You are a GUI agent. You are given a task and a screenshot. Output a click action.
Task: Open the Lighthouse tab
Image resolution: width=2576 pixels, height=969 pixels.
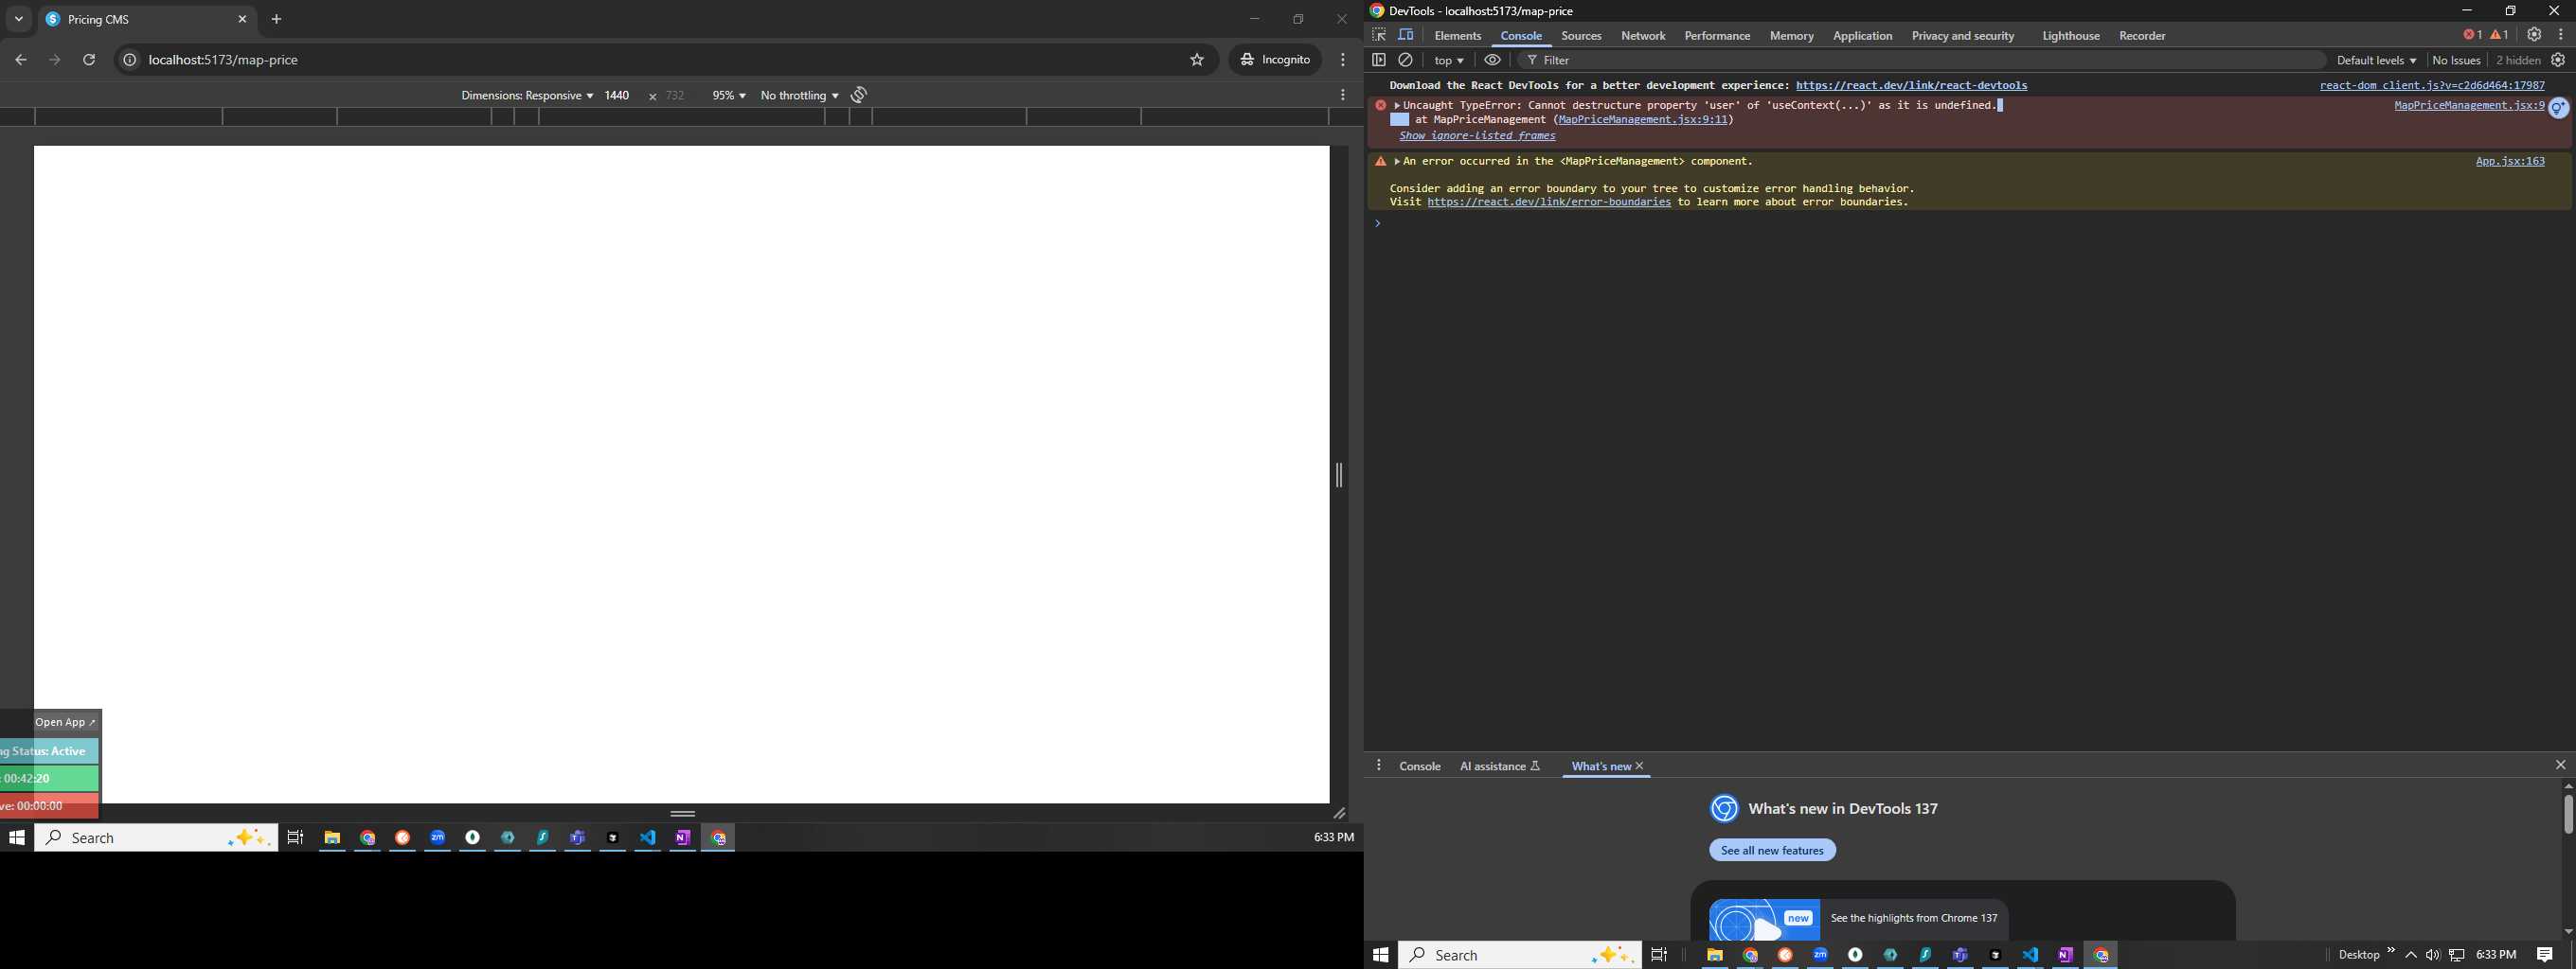point(2070,36)
